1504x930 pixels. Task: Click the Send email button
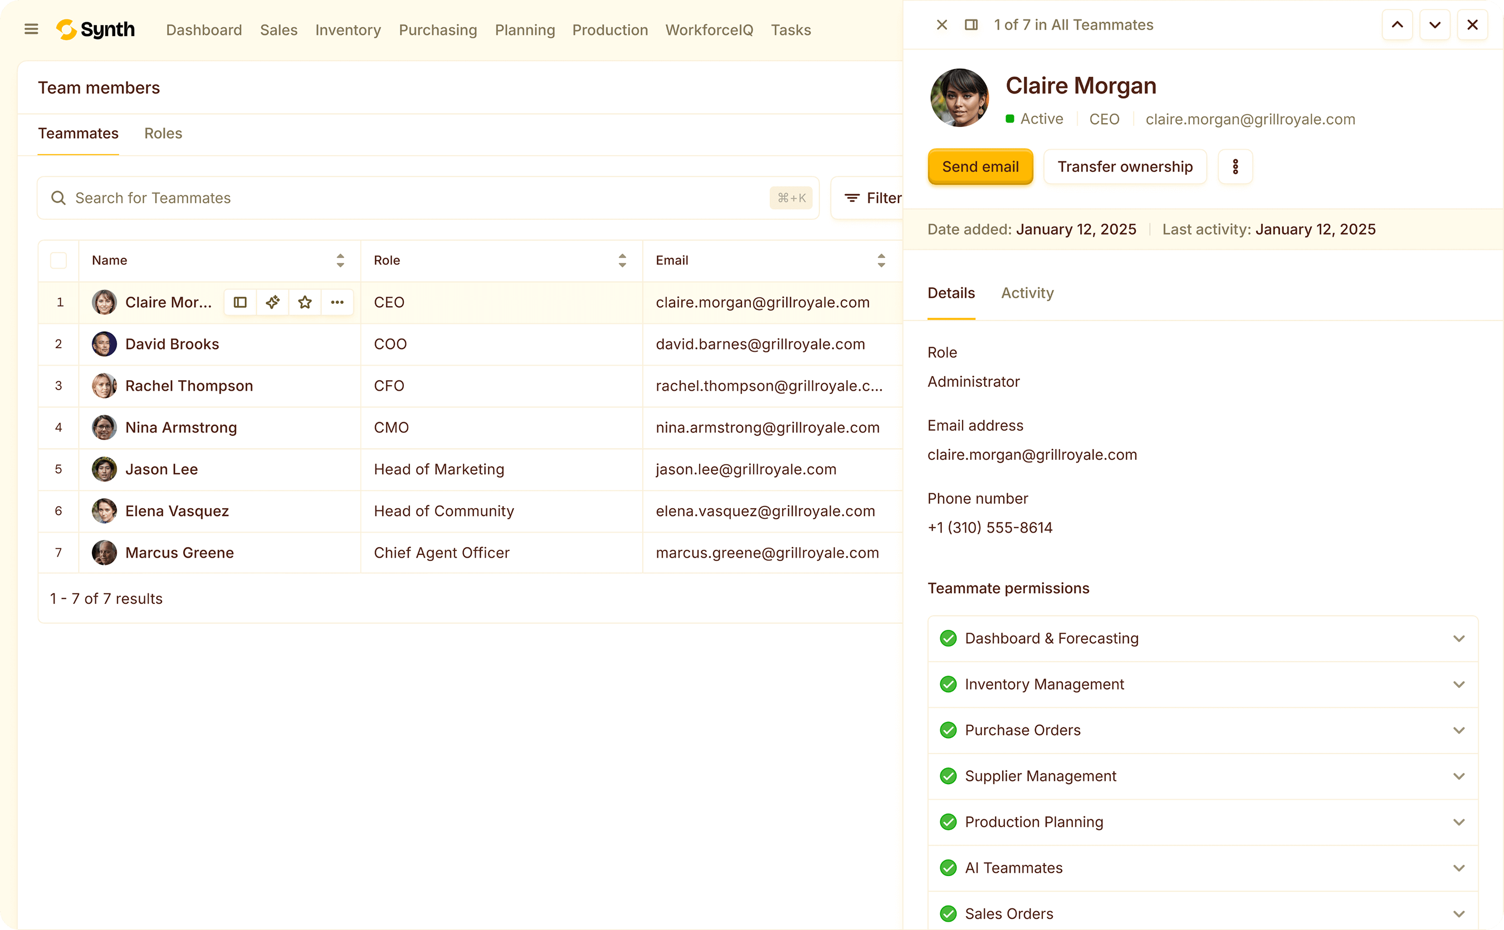tap(980, 166)
